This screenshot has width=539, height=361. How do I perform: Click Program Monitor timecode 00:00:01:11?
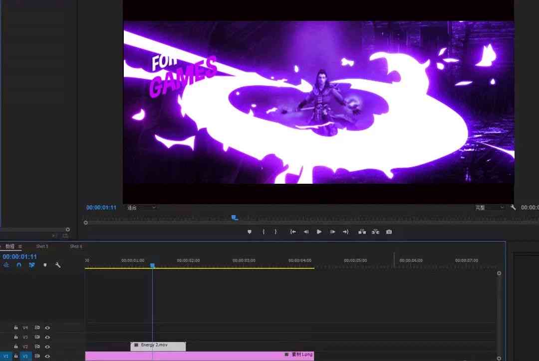click(x=101, y=208)
